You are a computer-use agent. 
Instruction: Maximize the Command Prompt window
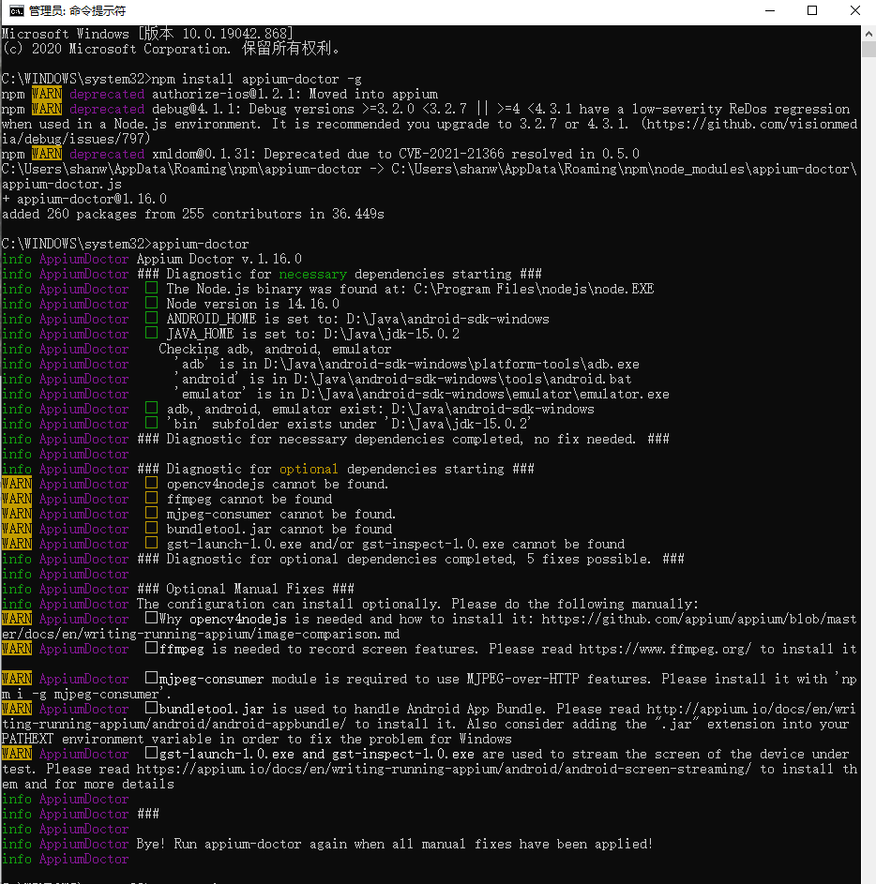click(811, 10)
